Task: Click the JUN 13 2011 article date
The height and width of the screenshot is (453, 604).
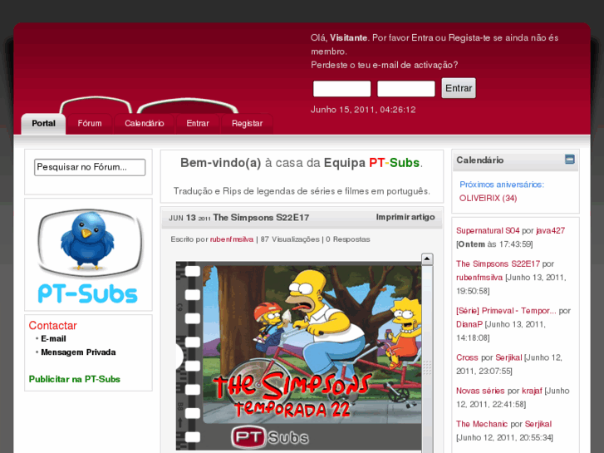Action: tap(189, 218)
